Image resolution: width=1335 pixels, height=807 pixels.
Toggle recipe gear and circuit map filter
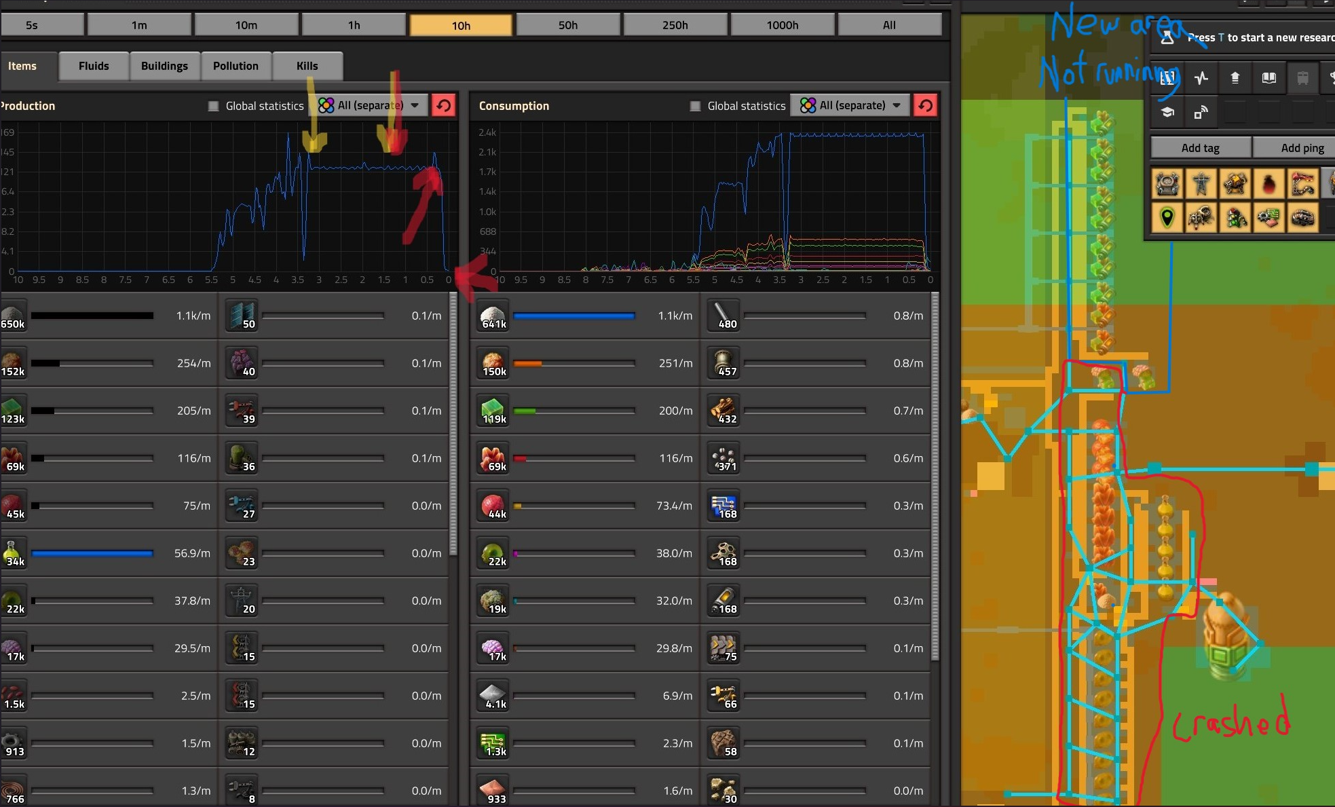pos(1269,218)
